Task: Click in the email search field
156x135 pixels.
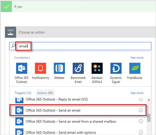Action: tap(80, 46)
